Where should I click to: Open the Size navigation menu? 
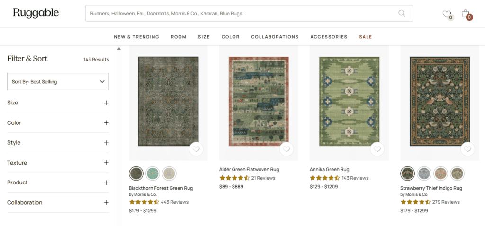pos(204,37)
